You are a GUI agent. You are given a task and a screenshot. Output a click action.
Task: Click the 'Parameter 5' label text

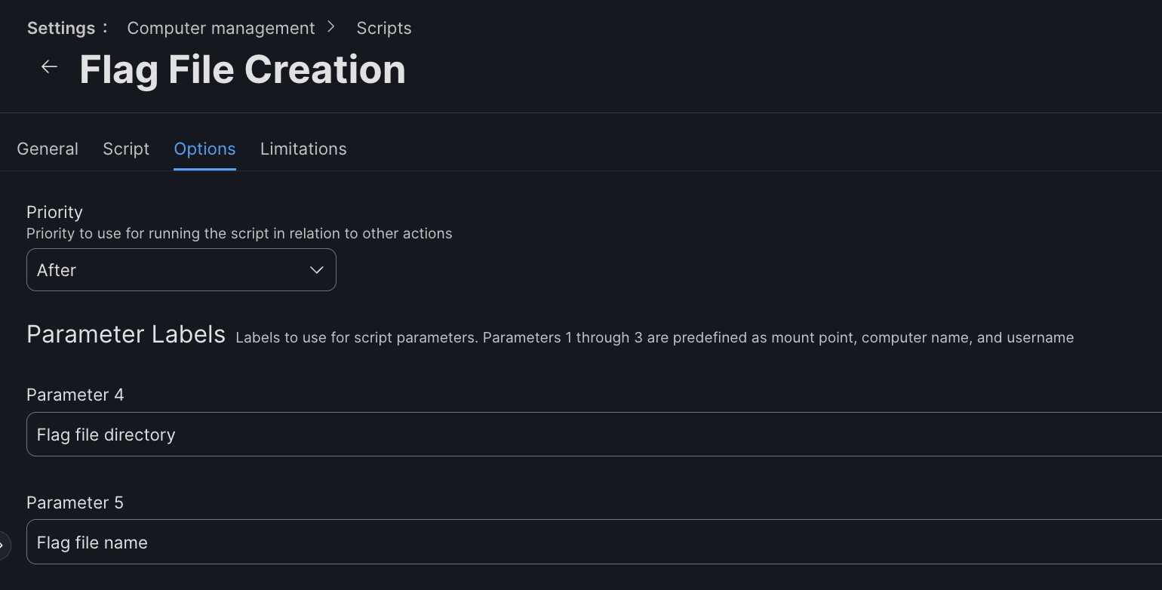(75, 502)
